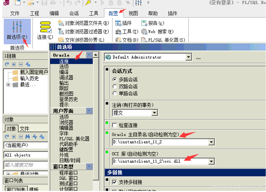This screenshot has width=266, height=192.
Task: Select the 载入固定用户 folder
Action: (30, 72)
